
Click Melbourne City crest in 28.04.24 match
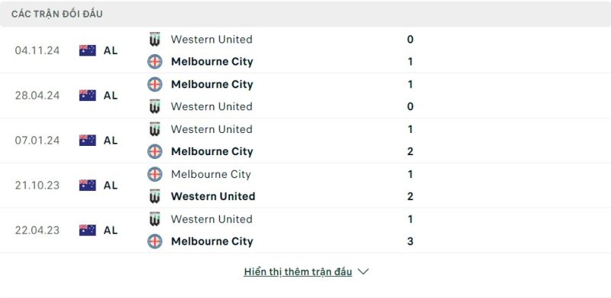coord(155,84)
